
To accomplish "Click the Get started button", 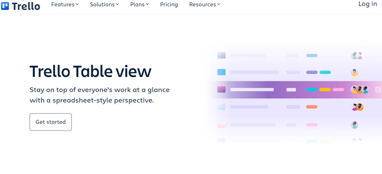I will pyautogui.click(x=50, y=122).
